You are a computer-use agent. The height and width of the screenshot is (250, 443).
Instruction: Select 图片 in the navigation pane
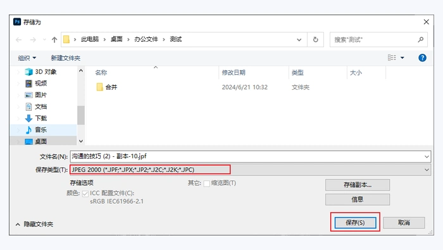(41, 95)
